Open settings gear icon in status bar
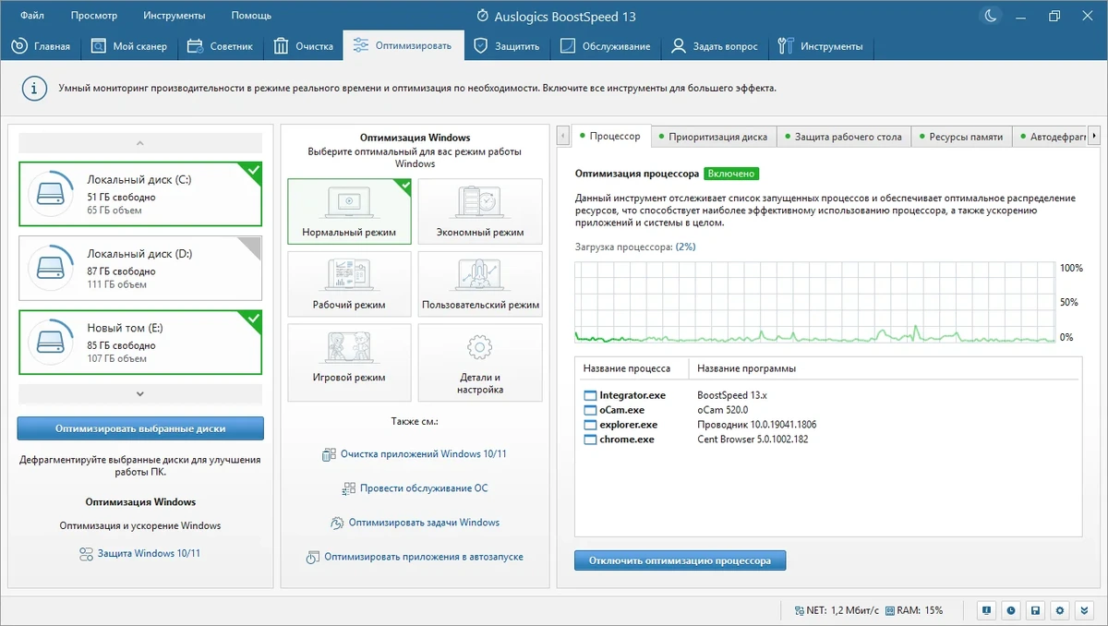This screenshot has height=626, width=1108. (1061, 610)
